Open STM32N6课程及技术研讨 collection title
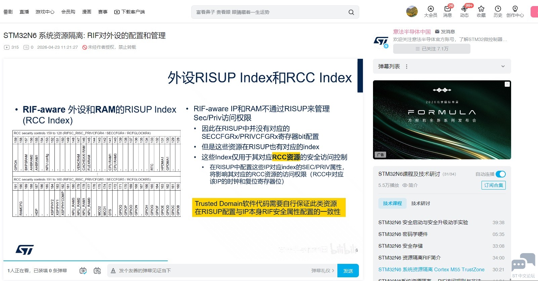The height and width of the screenshot is (281, 538). point(409,174)
